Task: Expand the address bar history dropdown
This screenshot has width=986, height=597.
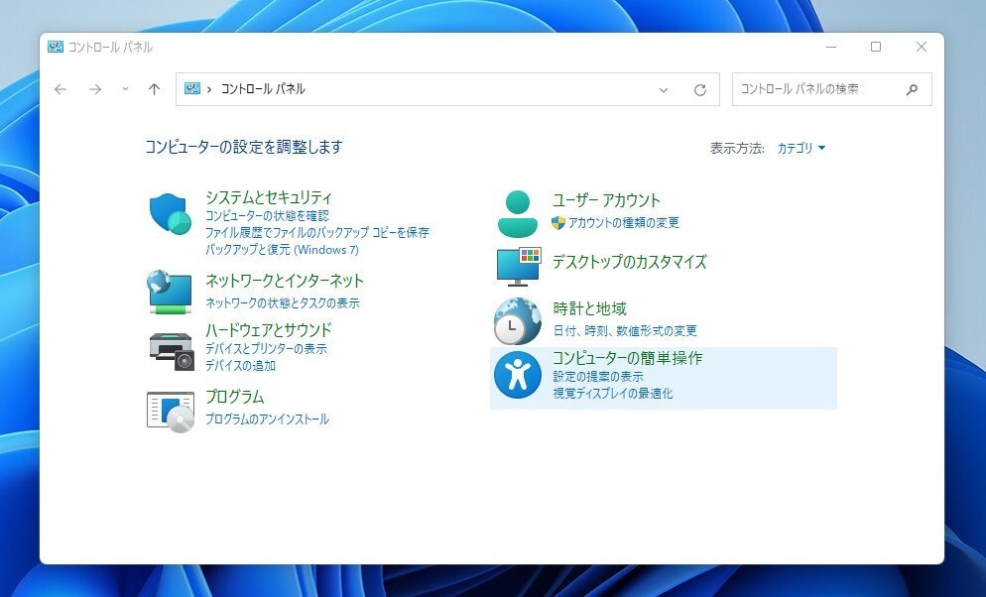Action: pos(664,89)
